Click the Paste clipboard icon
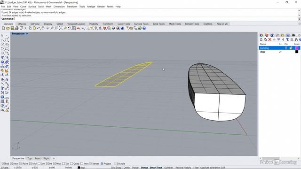The height and width of the screenshot is (169, 301). tap(34, 28)
